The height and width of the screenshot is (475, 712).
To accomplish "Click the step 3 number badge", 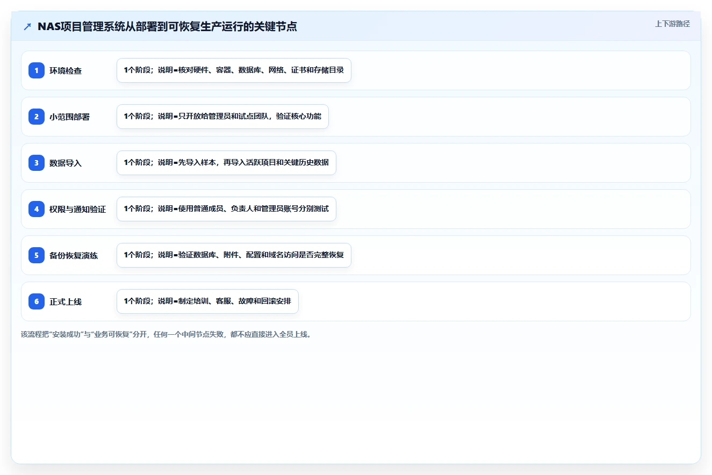I will (x=37, y=163).
